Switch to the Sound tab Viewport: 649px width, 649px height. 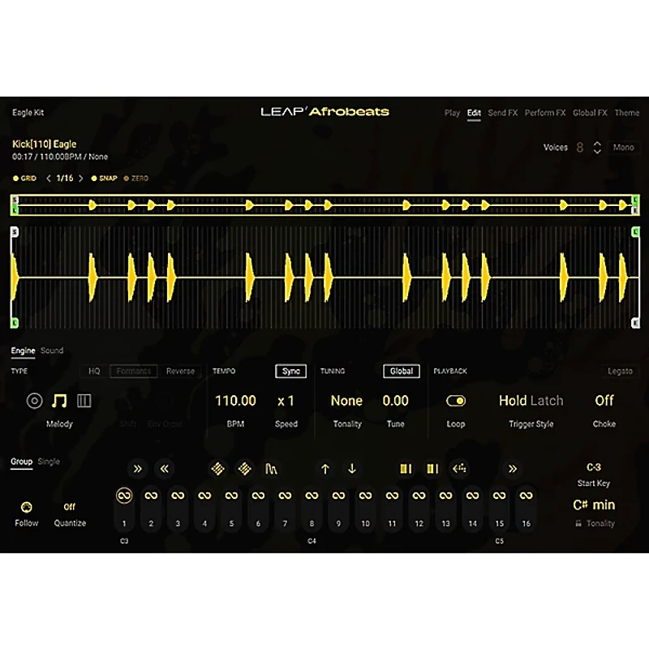coord(52,350)
